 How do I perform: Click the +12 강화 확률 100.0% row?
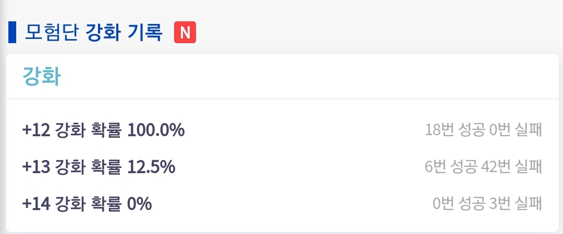pyautogui.click(x=282, y=130)
